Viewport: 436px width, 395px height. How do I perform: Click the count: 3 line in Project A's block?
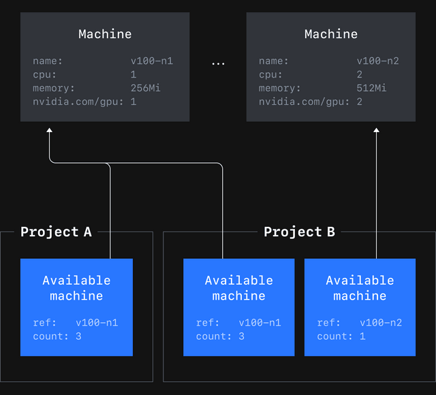57,336
